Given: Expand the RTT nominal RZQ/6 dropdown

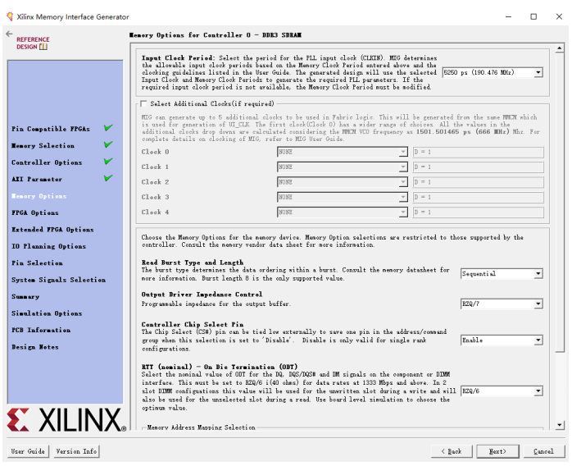Looking at the screenshot, I should pos(502,391).
